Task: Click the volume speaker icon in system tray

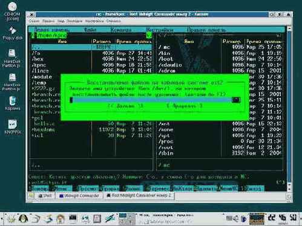Action: click(235, 218)
